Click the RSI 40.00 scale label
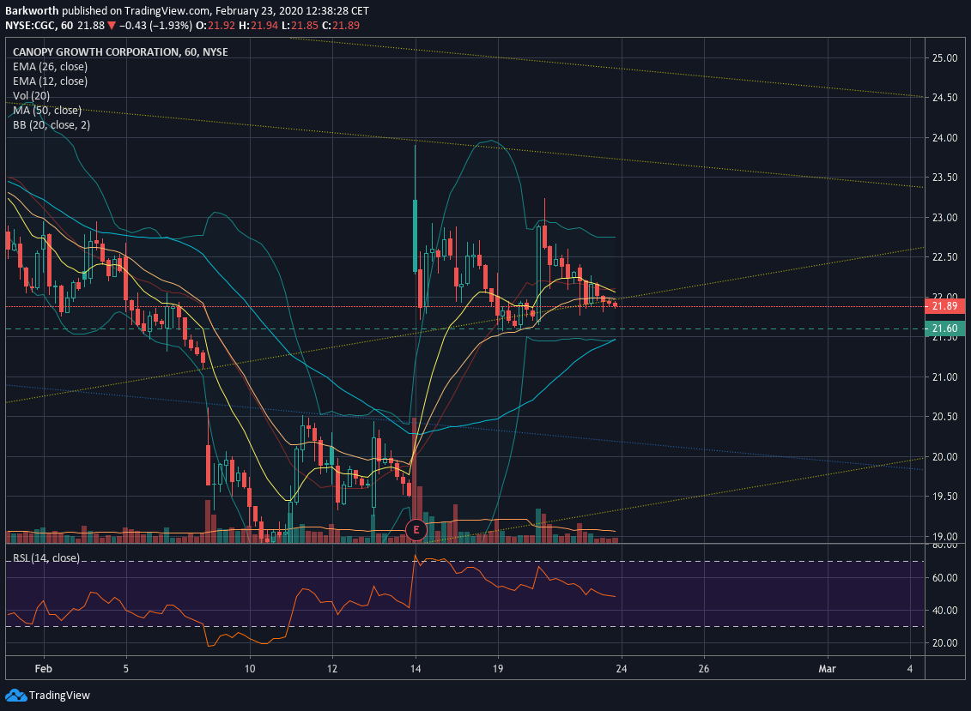 coord(944,611)
